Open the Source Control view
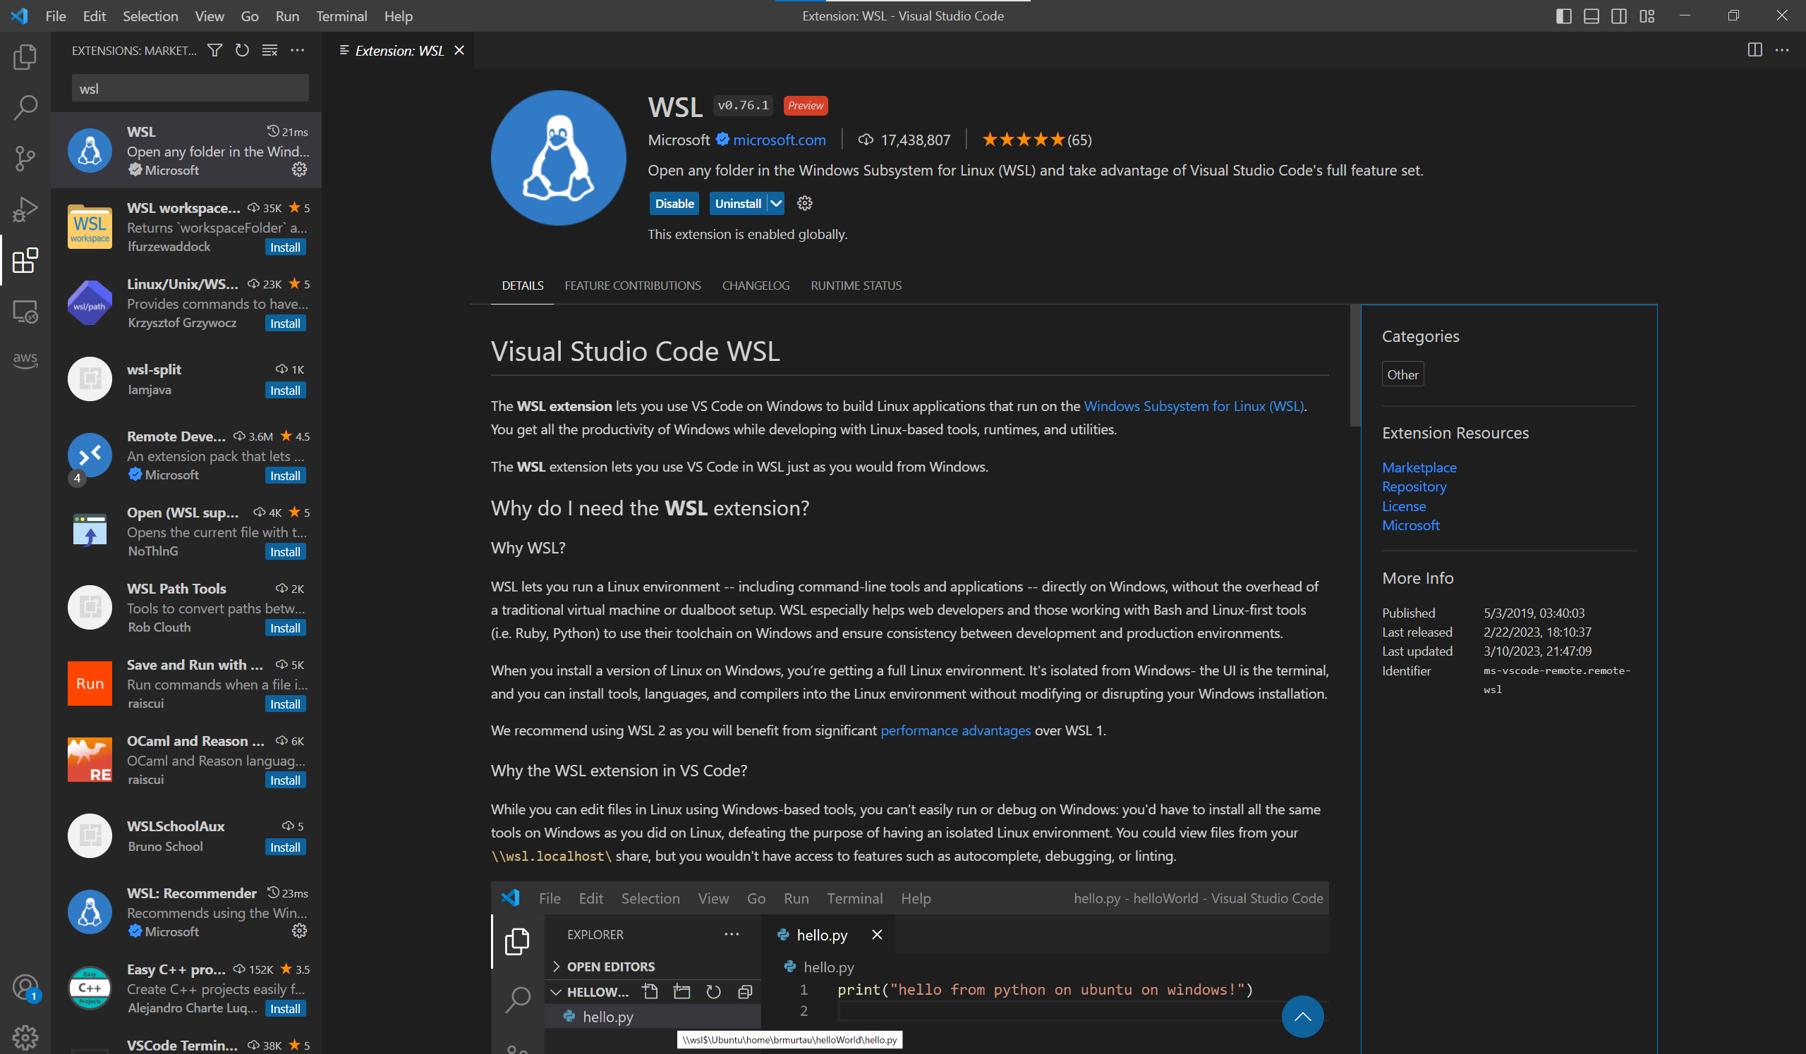1806x1054 pixels. [x=25, y=158]
